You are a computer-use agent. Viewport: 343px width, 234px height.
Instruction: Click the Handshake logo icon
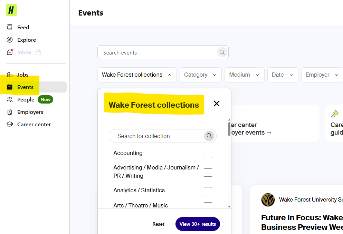coord(11,10)
